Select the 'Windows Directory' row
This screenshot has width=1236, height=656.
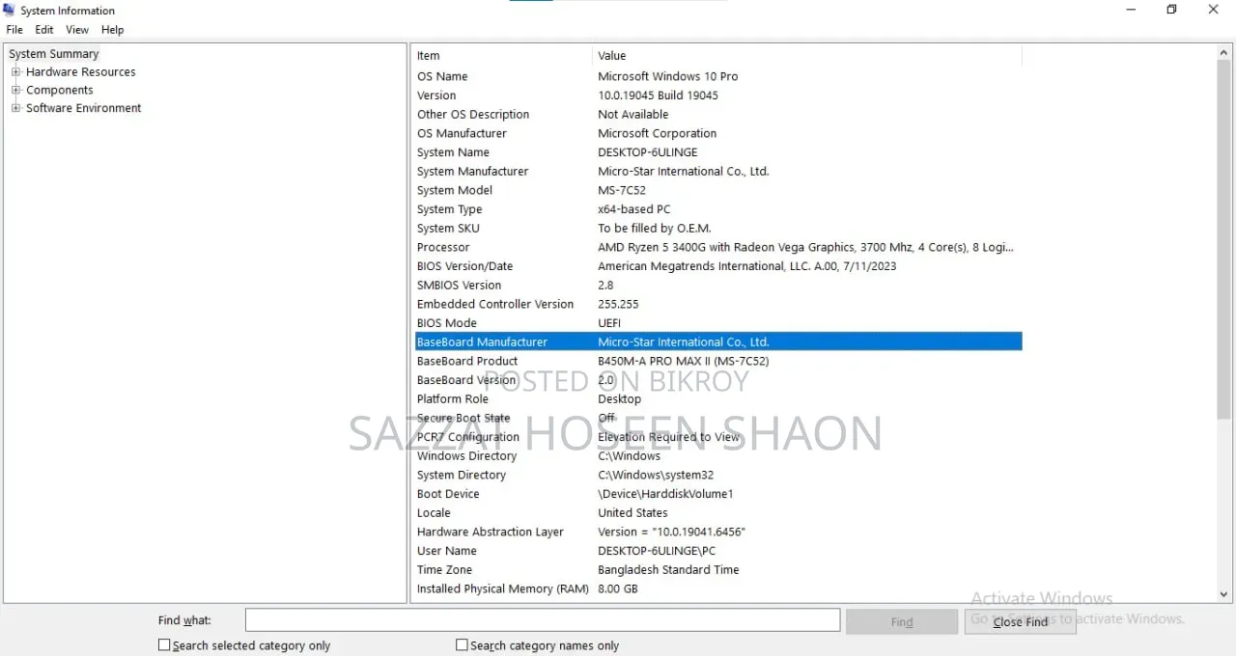point(718,455)
